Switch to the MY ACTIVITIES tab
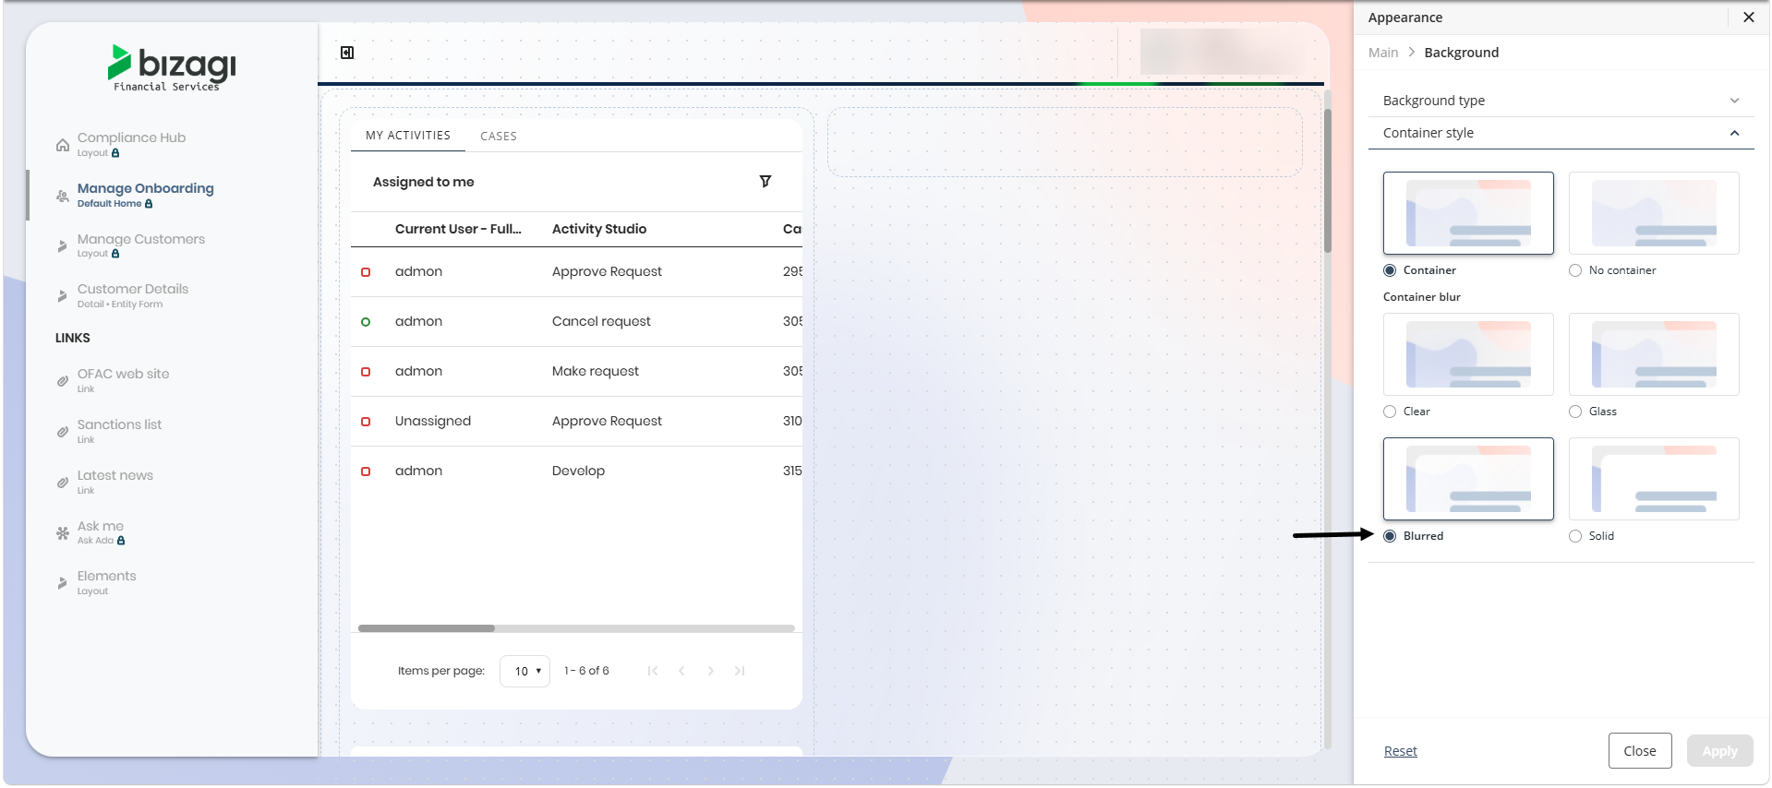The height and width of the screenshot is (788, 1772). [408, 136]
